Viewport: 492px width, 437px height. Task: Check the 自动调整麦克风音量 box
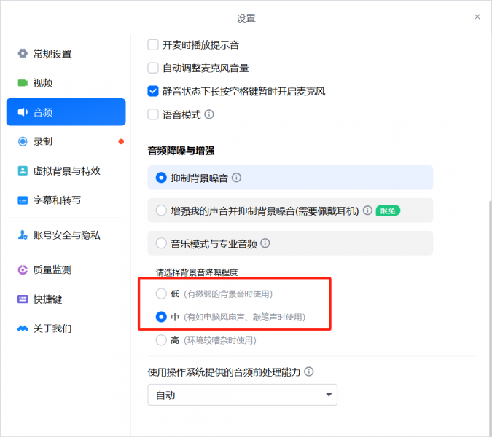(x=153, y=68)
